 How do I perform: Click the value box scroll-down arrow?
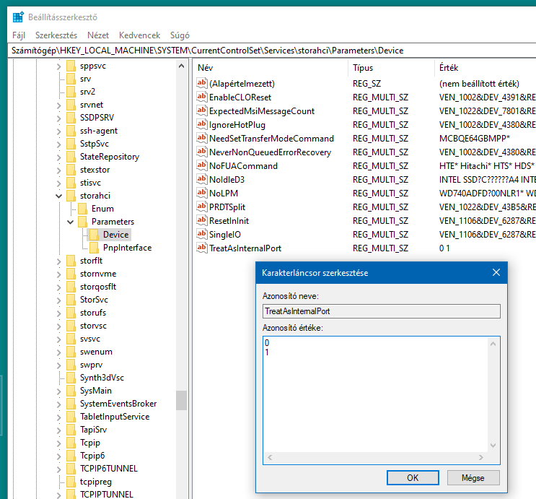click(x=493, y=446)
